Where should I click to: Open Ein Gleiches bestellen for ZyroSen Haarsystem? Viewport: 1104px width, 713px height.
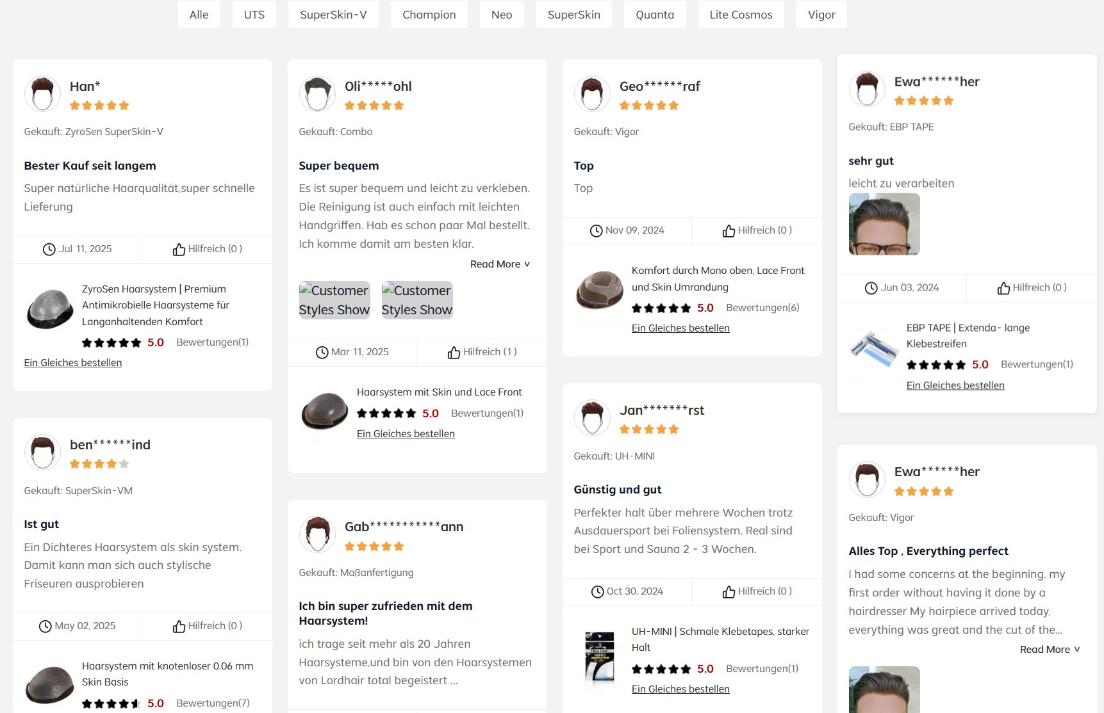[x=73, y=363]
